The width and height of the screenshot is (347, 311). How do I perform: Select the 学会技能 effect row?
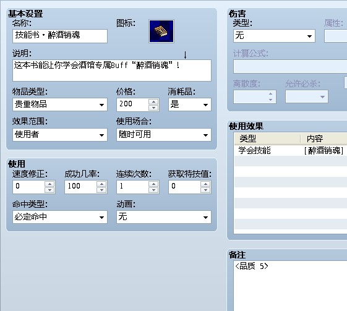point(290,150)
